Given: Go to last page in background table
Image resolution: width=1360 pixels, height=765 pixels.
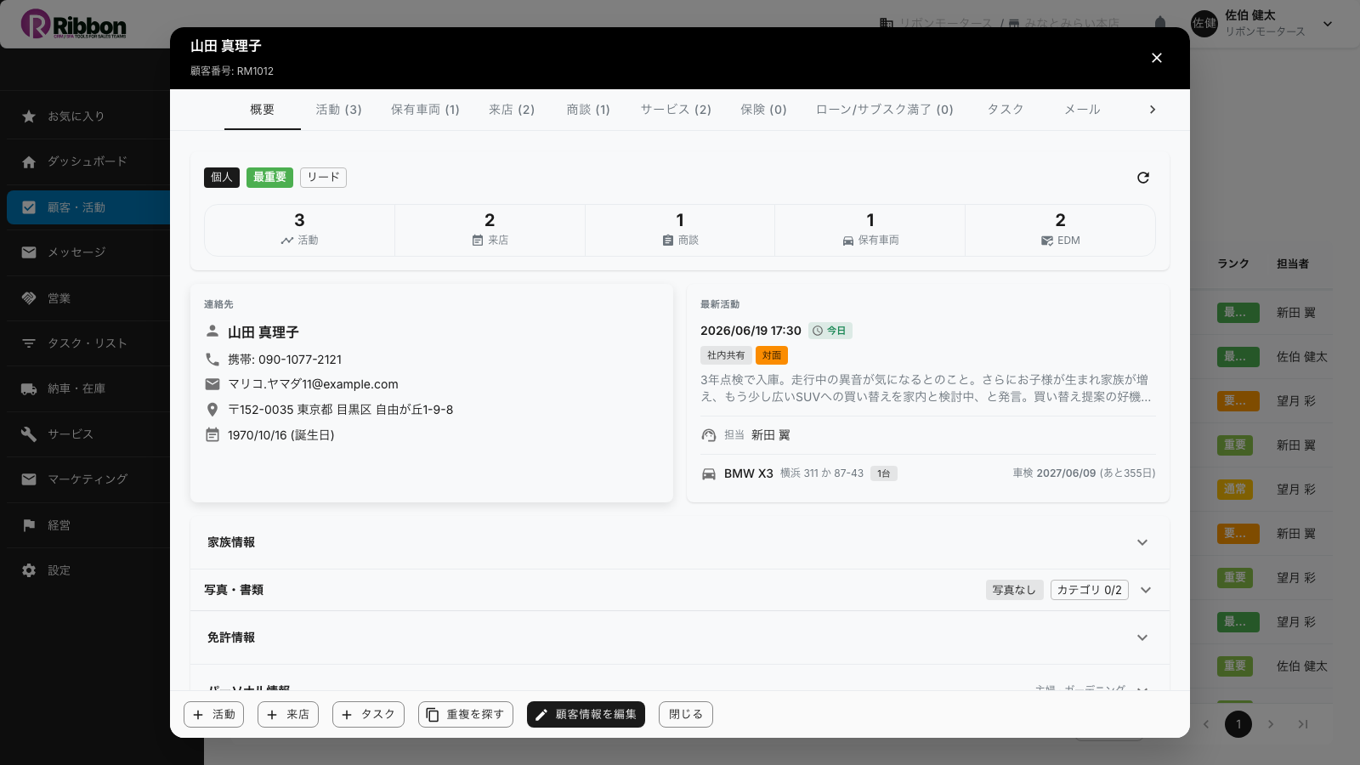Looking at the screenshot, I should tap(1303, 724).
